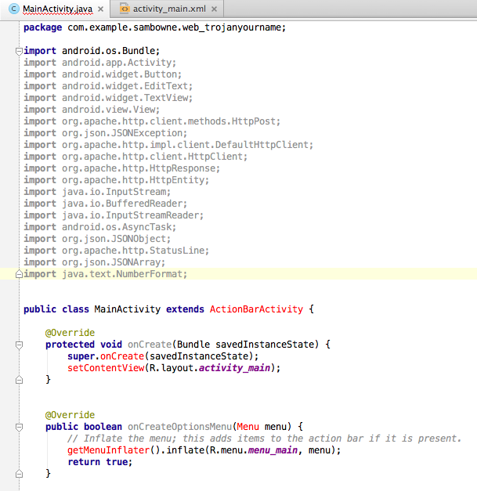The height and width of the screenshot is (491, 477).
Task: Click the import android.widget.EditText line
Action: (x=108, y=86)
